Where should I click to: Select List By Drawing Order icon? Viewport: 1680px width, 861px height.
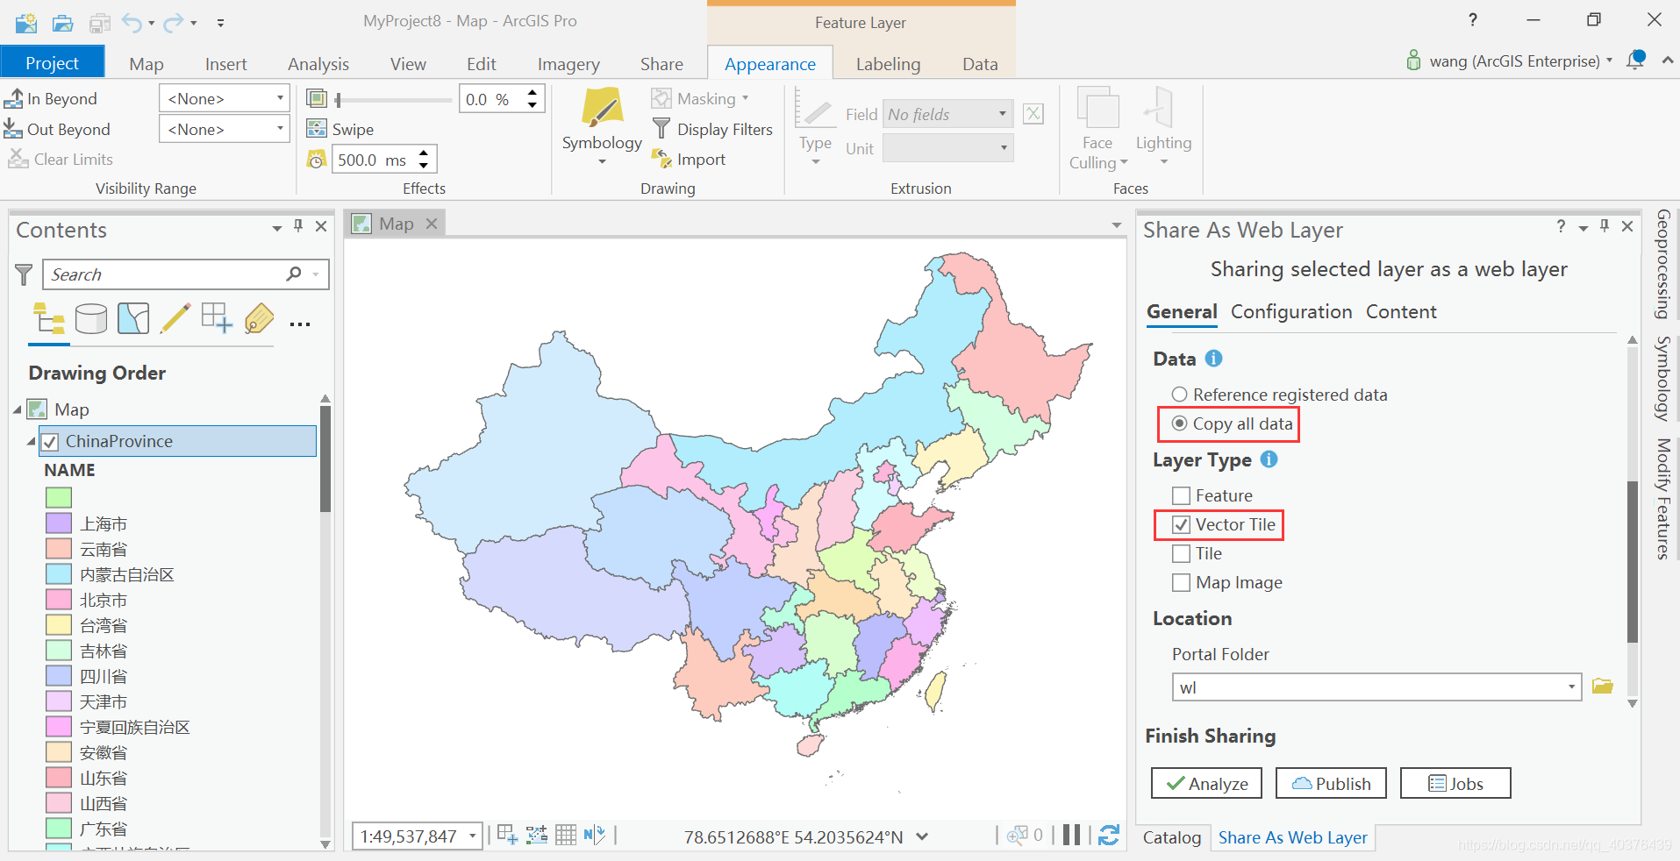point(49,318)
